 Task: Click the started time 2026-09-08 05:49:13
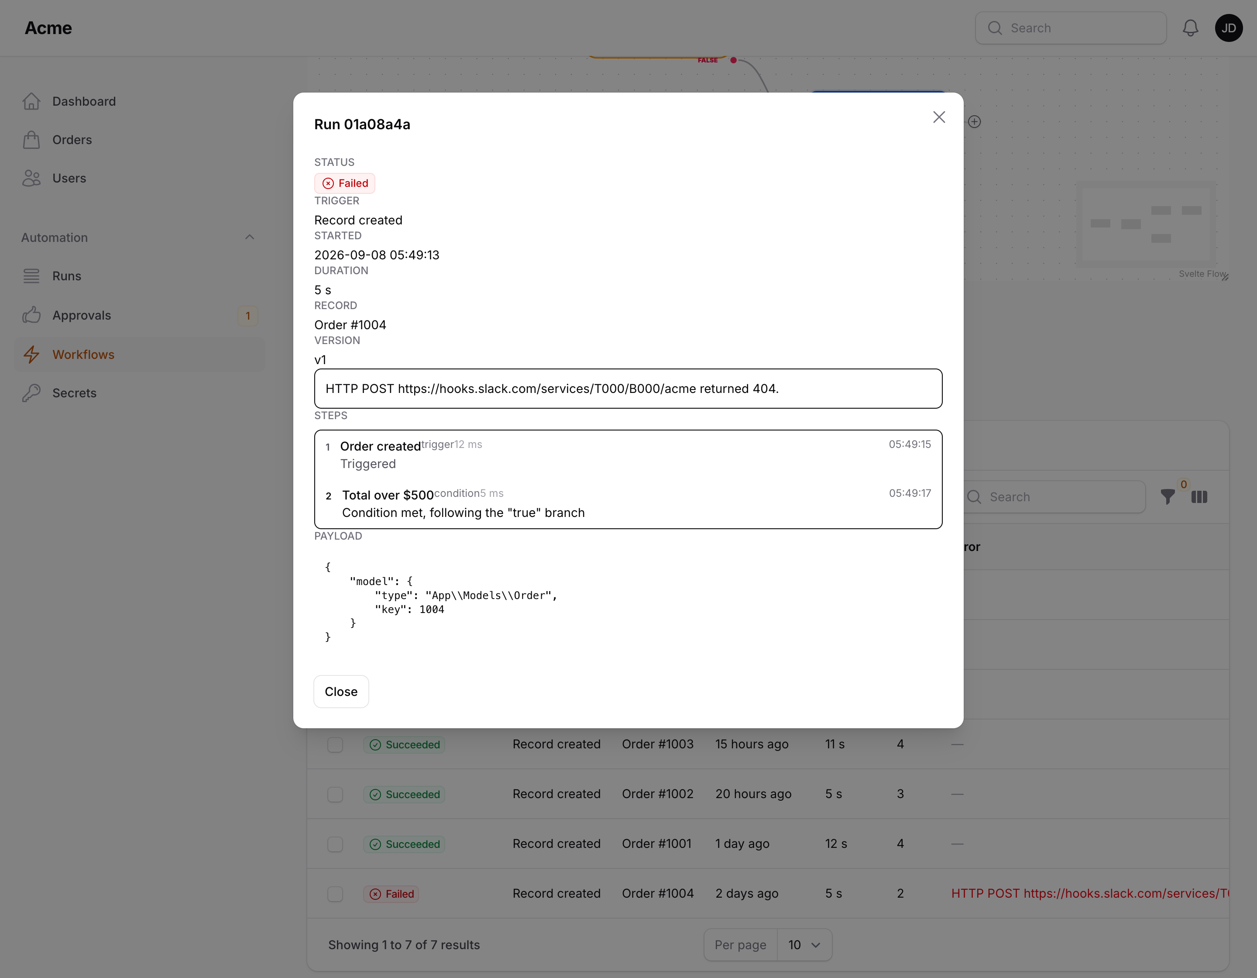[x=376, y=255]
